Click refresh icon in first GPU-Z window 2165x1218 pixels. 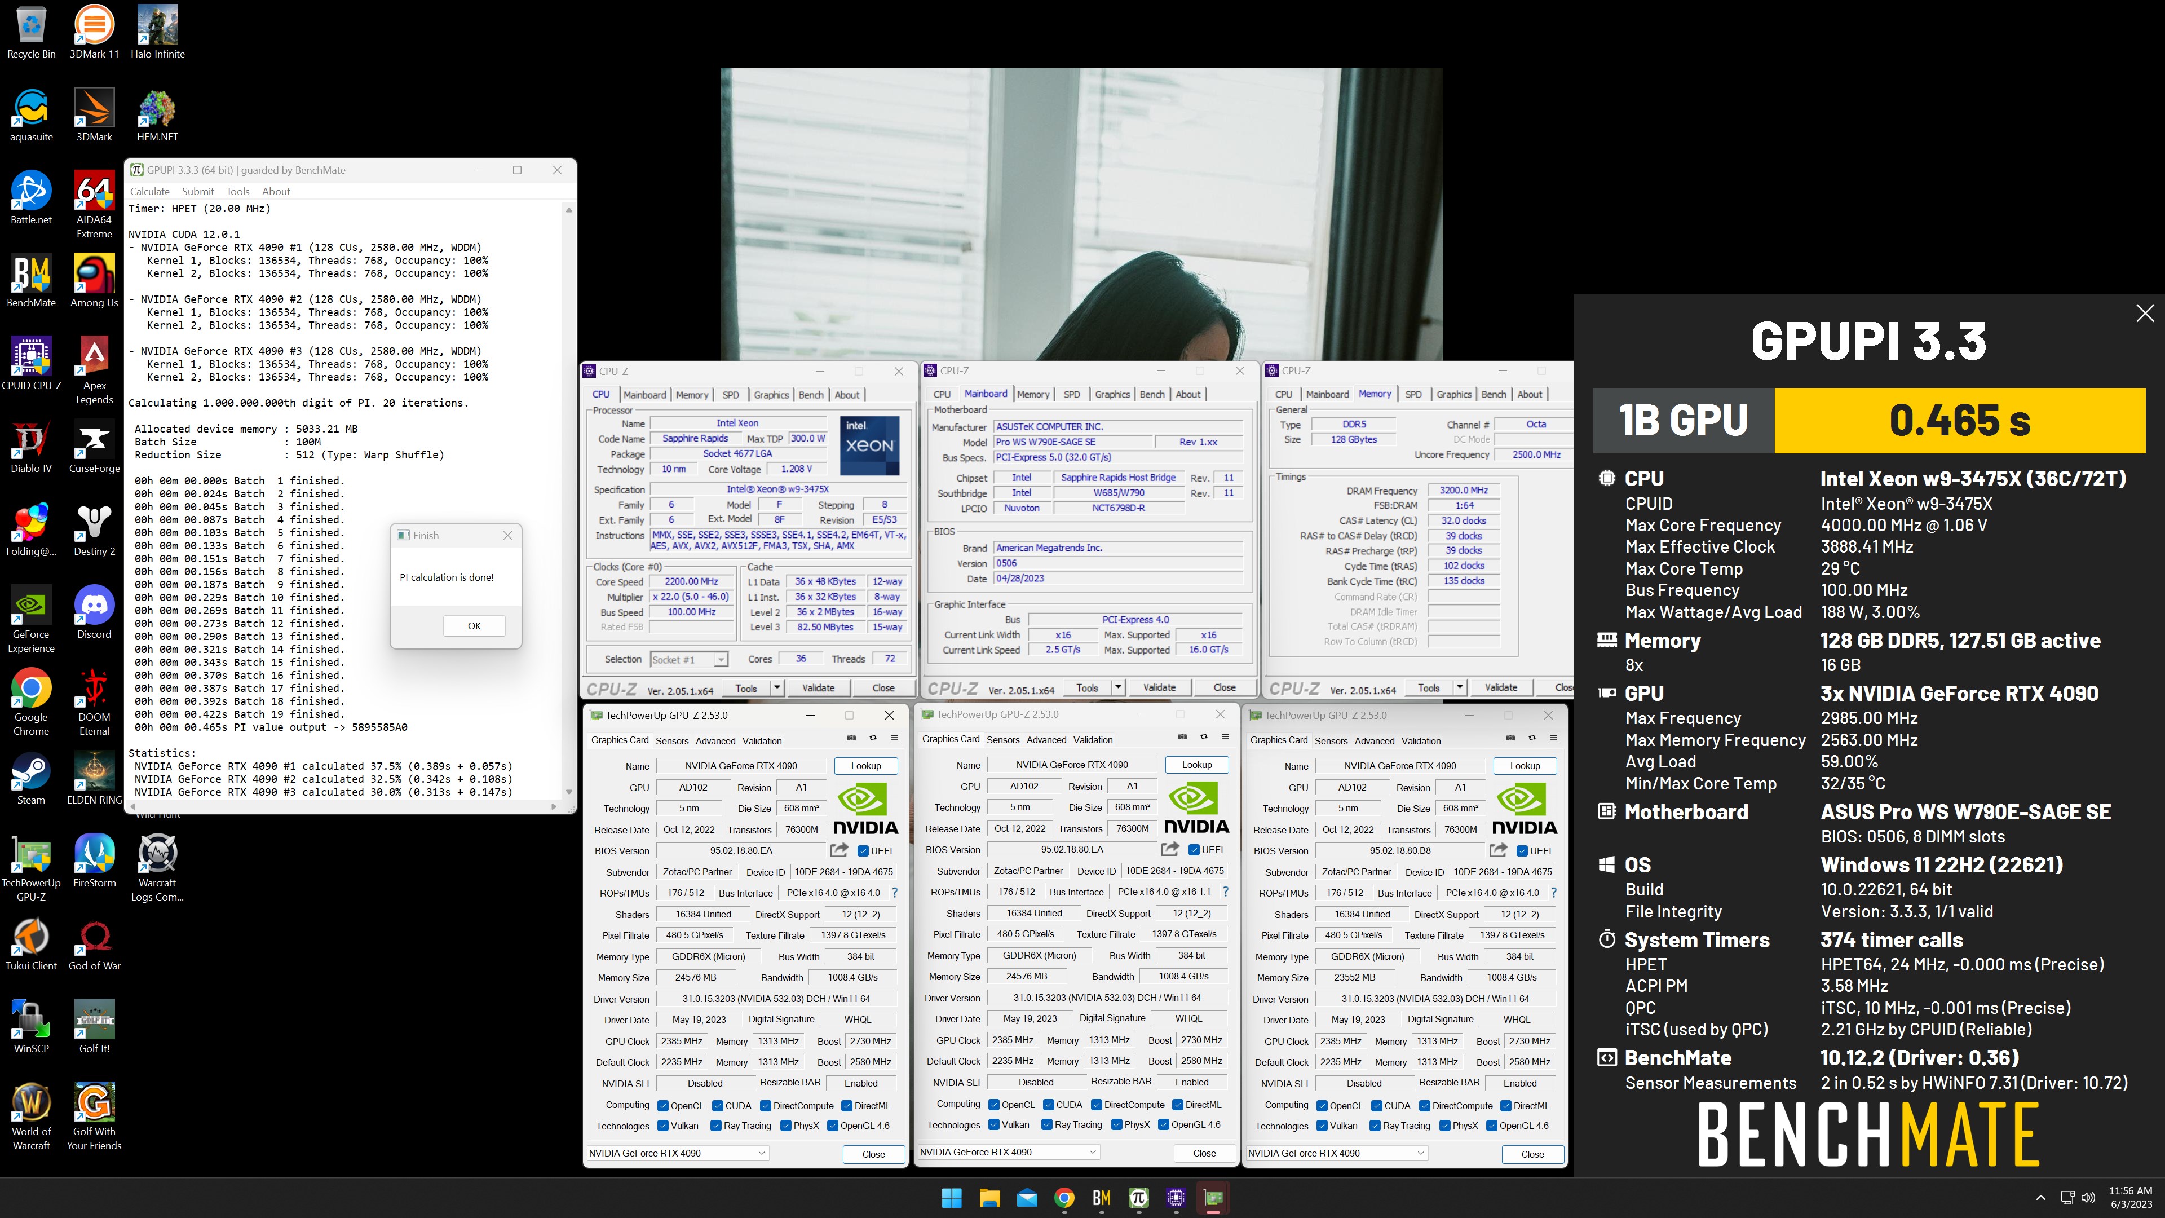pos(873,738)
